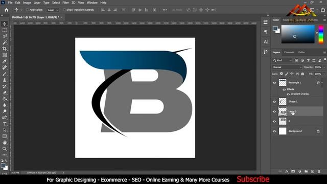Click the delete layer trash icon
327x184 pixels.
pos(319,172)
